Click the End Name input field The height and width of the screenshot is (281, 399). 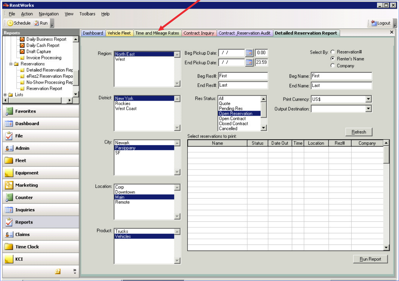click(342, 85)
